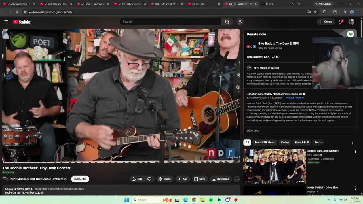Open File Explorer from the taskbar

pyautogui.click(x=202, y=200)
